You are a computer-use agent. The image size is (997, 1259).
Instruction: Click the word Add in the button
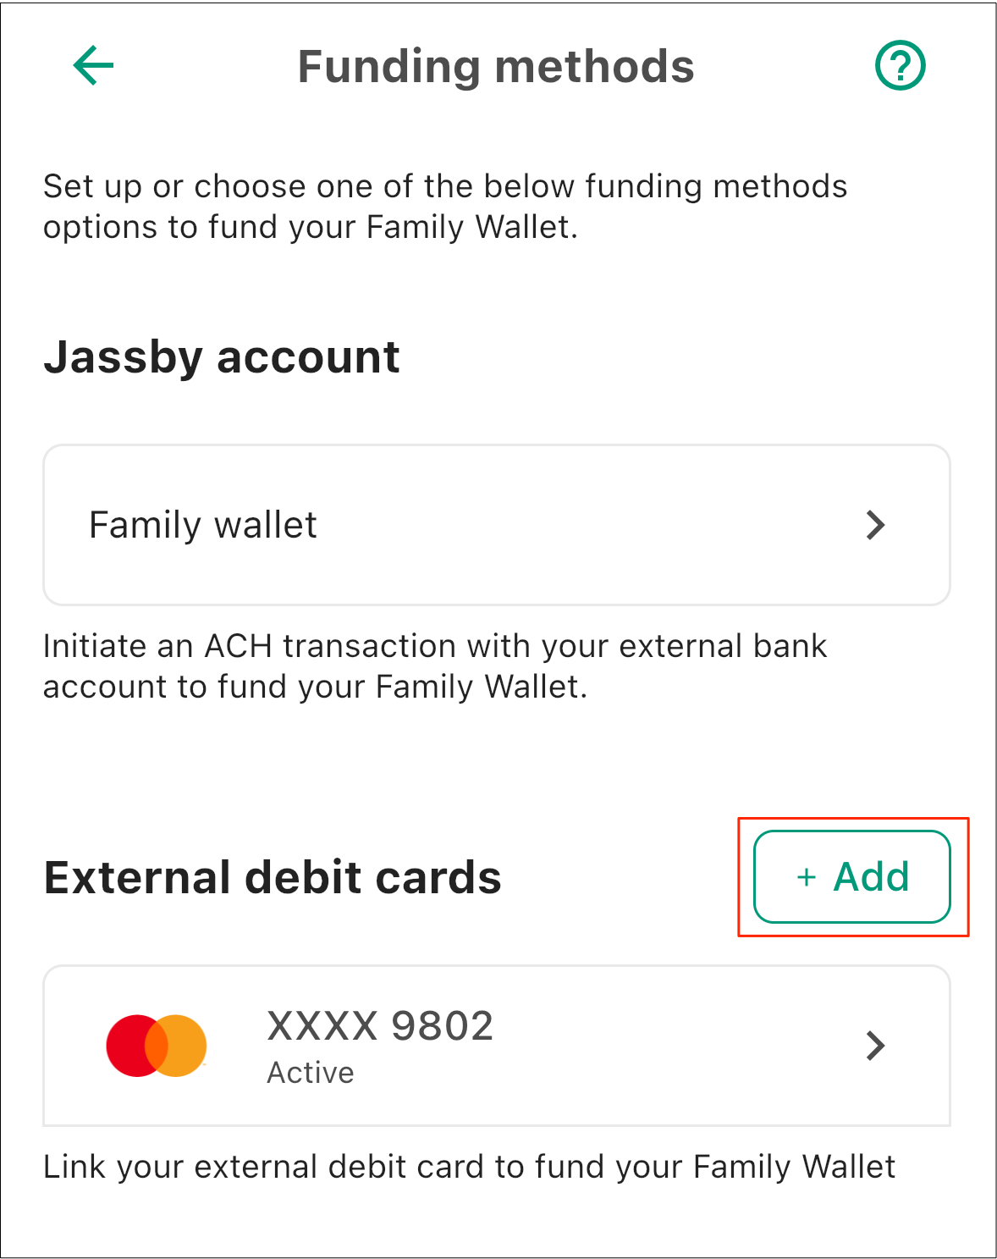[872, 876]
